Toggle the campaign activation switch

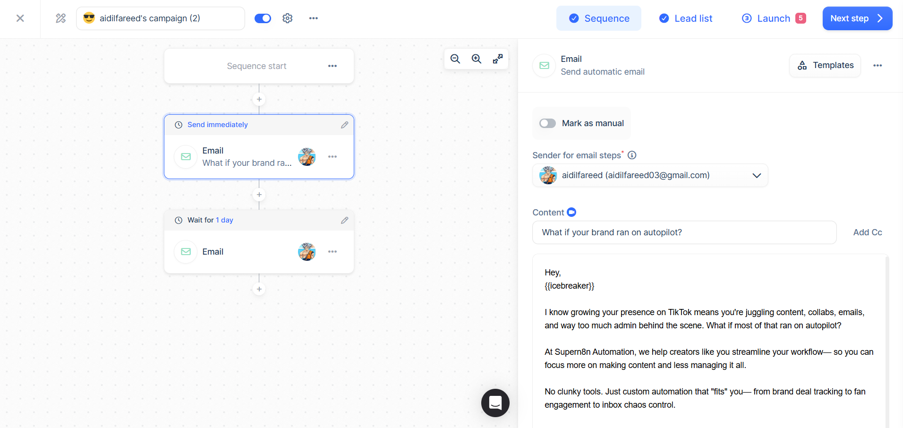click(x=263, y=18)
